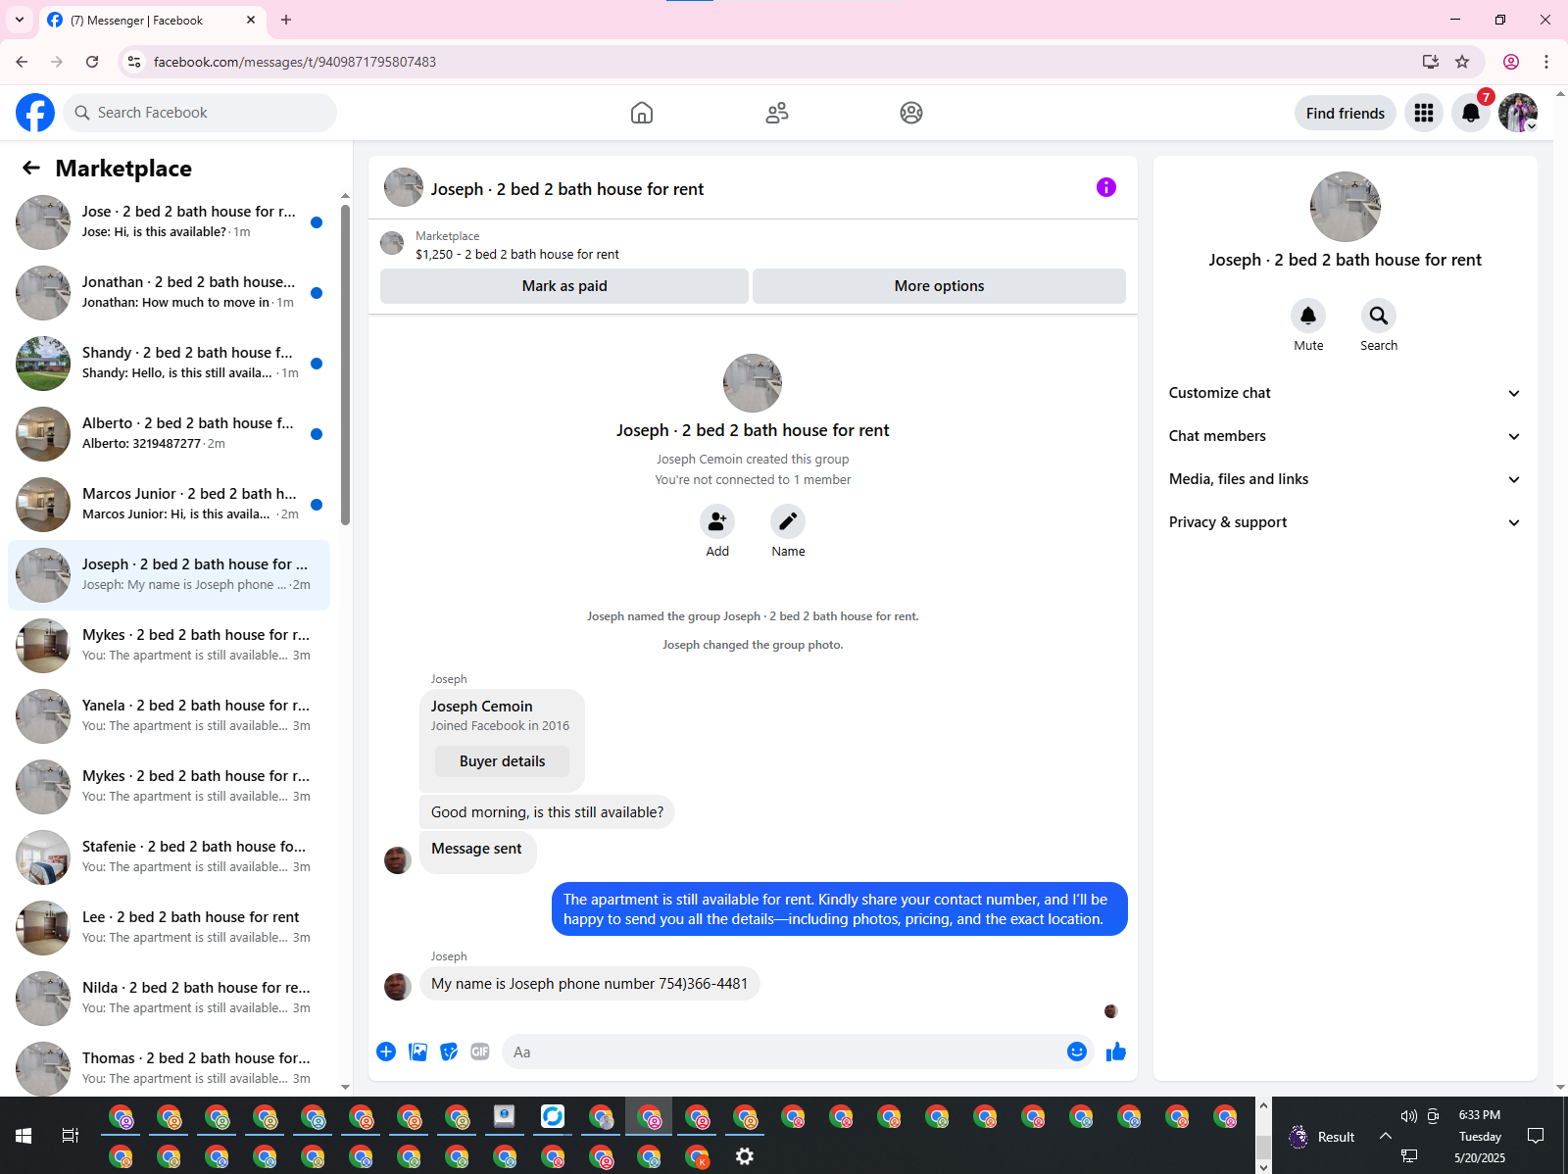Choose a GIF in the composer
The height and width of the screenshot is (1174, 1568).
coord(480,1052)
